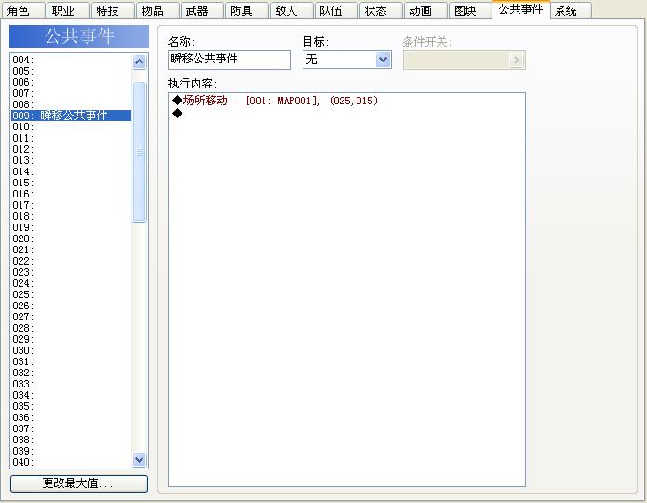
Task: Open the 系统 tab
Action: coord(571,10)
